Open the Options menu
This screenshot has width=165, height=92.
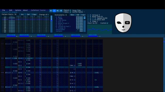[x=18, y=10]
